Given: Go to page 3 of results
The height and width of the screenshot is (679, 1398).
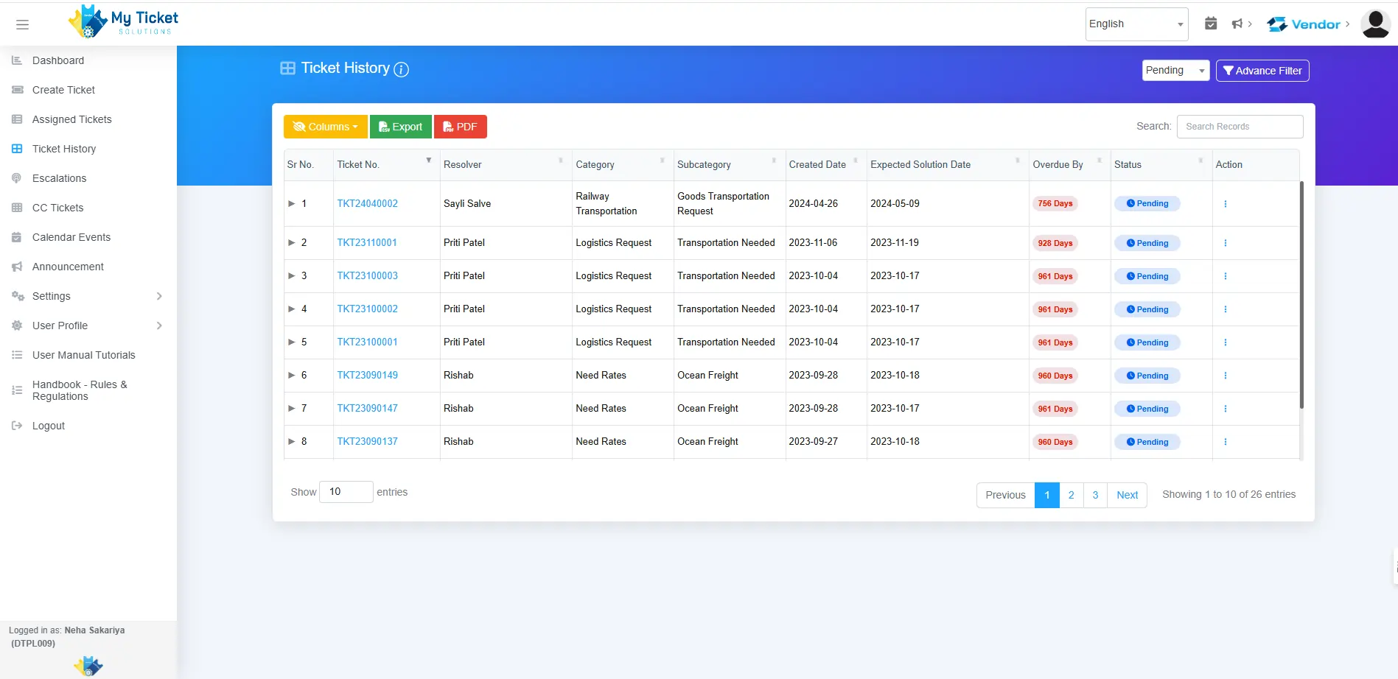Looking at the screenshot, I should click(x=1095, y=495).
